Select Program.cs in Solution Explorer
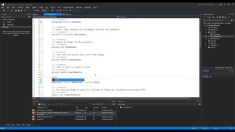 214,45
